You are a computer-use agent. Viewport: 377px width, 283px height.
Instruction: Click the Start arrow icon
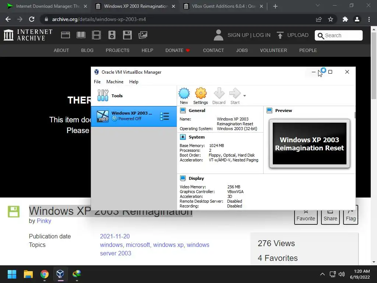click(x=235, y=96)
